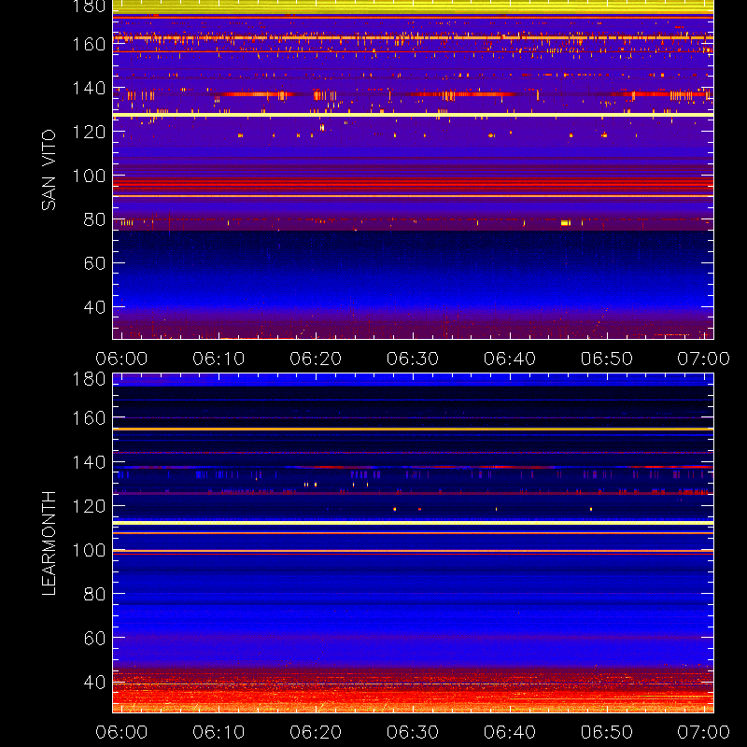747x747 pixels.
Task: Pick the 180 frequency tick in Learmonth plot
Action: coord(89,379)
